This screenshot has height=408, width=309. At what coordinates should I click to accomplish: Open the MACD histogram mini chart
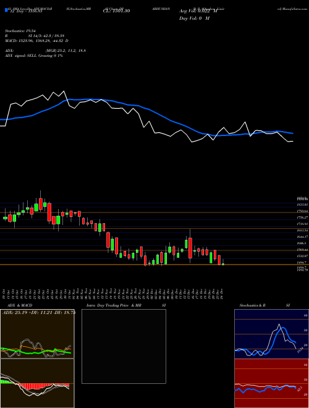tap(37, 383)
